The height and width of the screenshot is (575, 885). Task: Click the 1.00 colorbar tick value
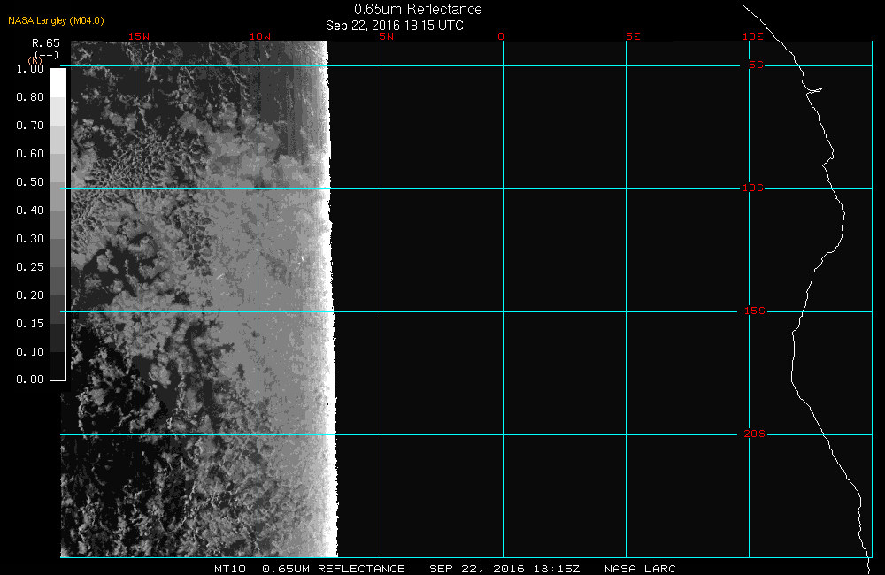point(30,69)
